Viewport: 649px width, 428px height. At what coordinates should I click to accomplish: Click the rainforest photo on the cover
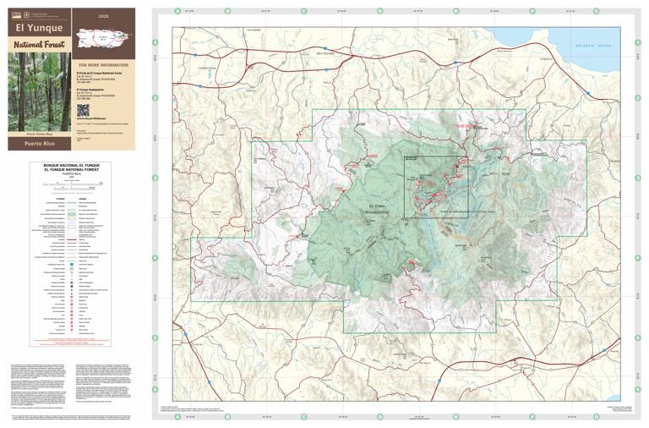40,92
